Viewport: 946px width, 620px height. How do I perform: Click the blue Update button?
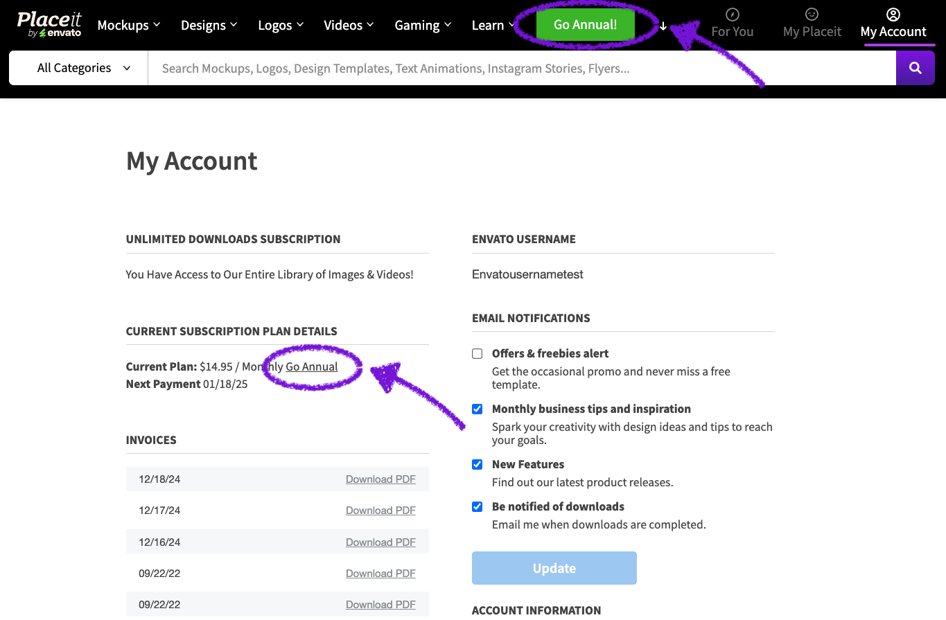(554, 568)
